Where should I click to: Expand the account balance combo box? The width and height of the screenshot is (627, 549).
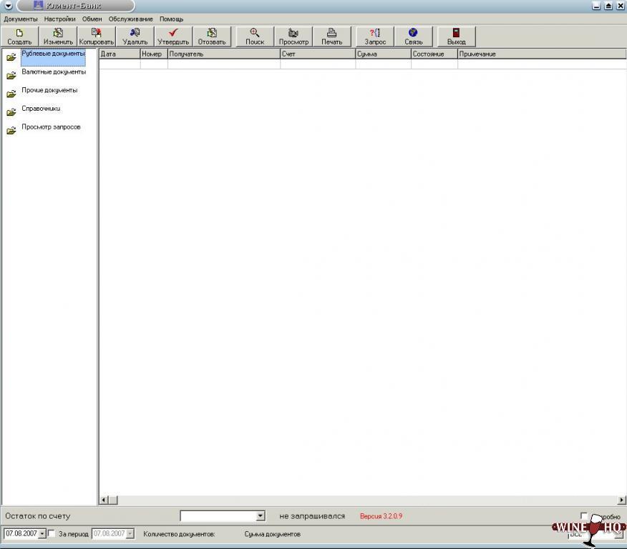coord(261,516)
